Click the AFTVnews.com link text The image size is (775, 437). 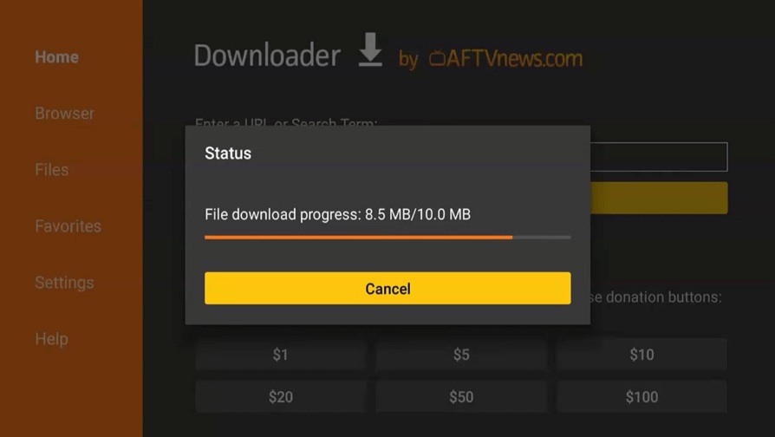515,58
